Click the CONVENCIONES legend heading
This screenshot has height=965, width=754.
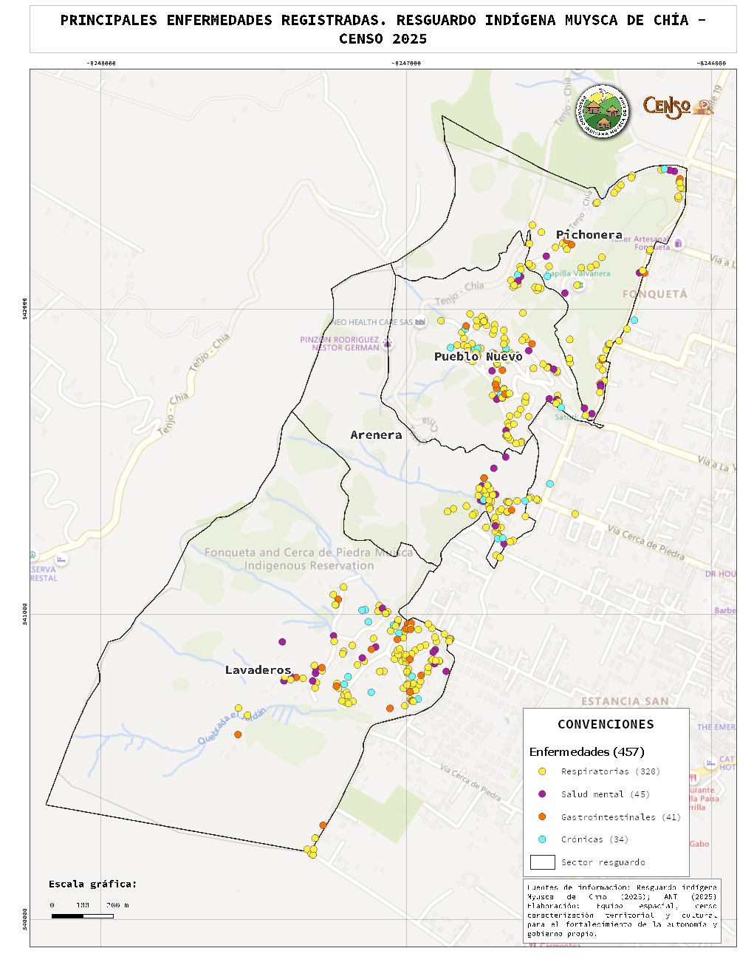[606, 724]
